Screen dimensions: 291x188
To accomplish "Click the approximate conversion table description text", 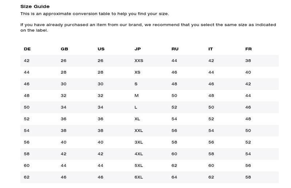I will point(95,14).
